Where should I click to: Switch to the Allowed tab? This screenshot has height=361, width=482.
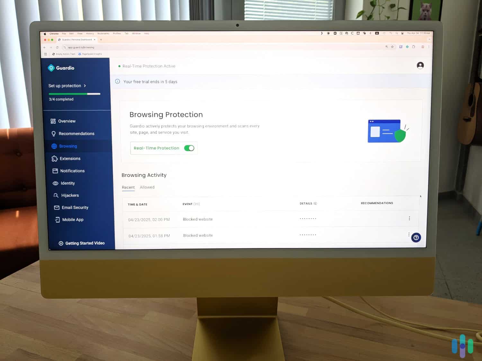[147, 187]
